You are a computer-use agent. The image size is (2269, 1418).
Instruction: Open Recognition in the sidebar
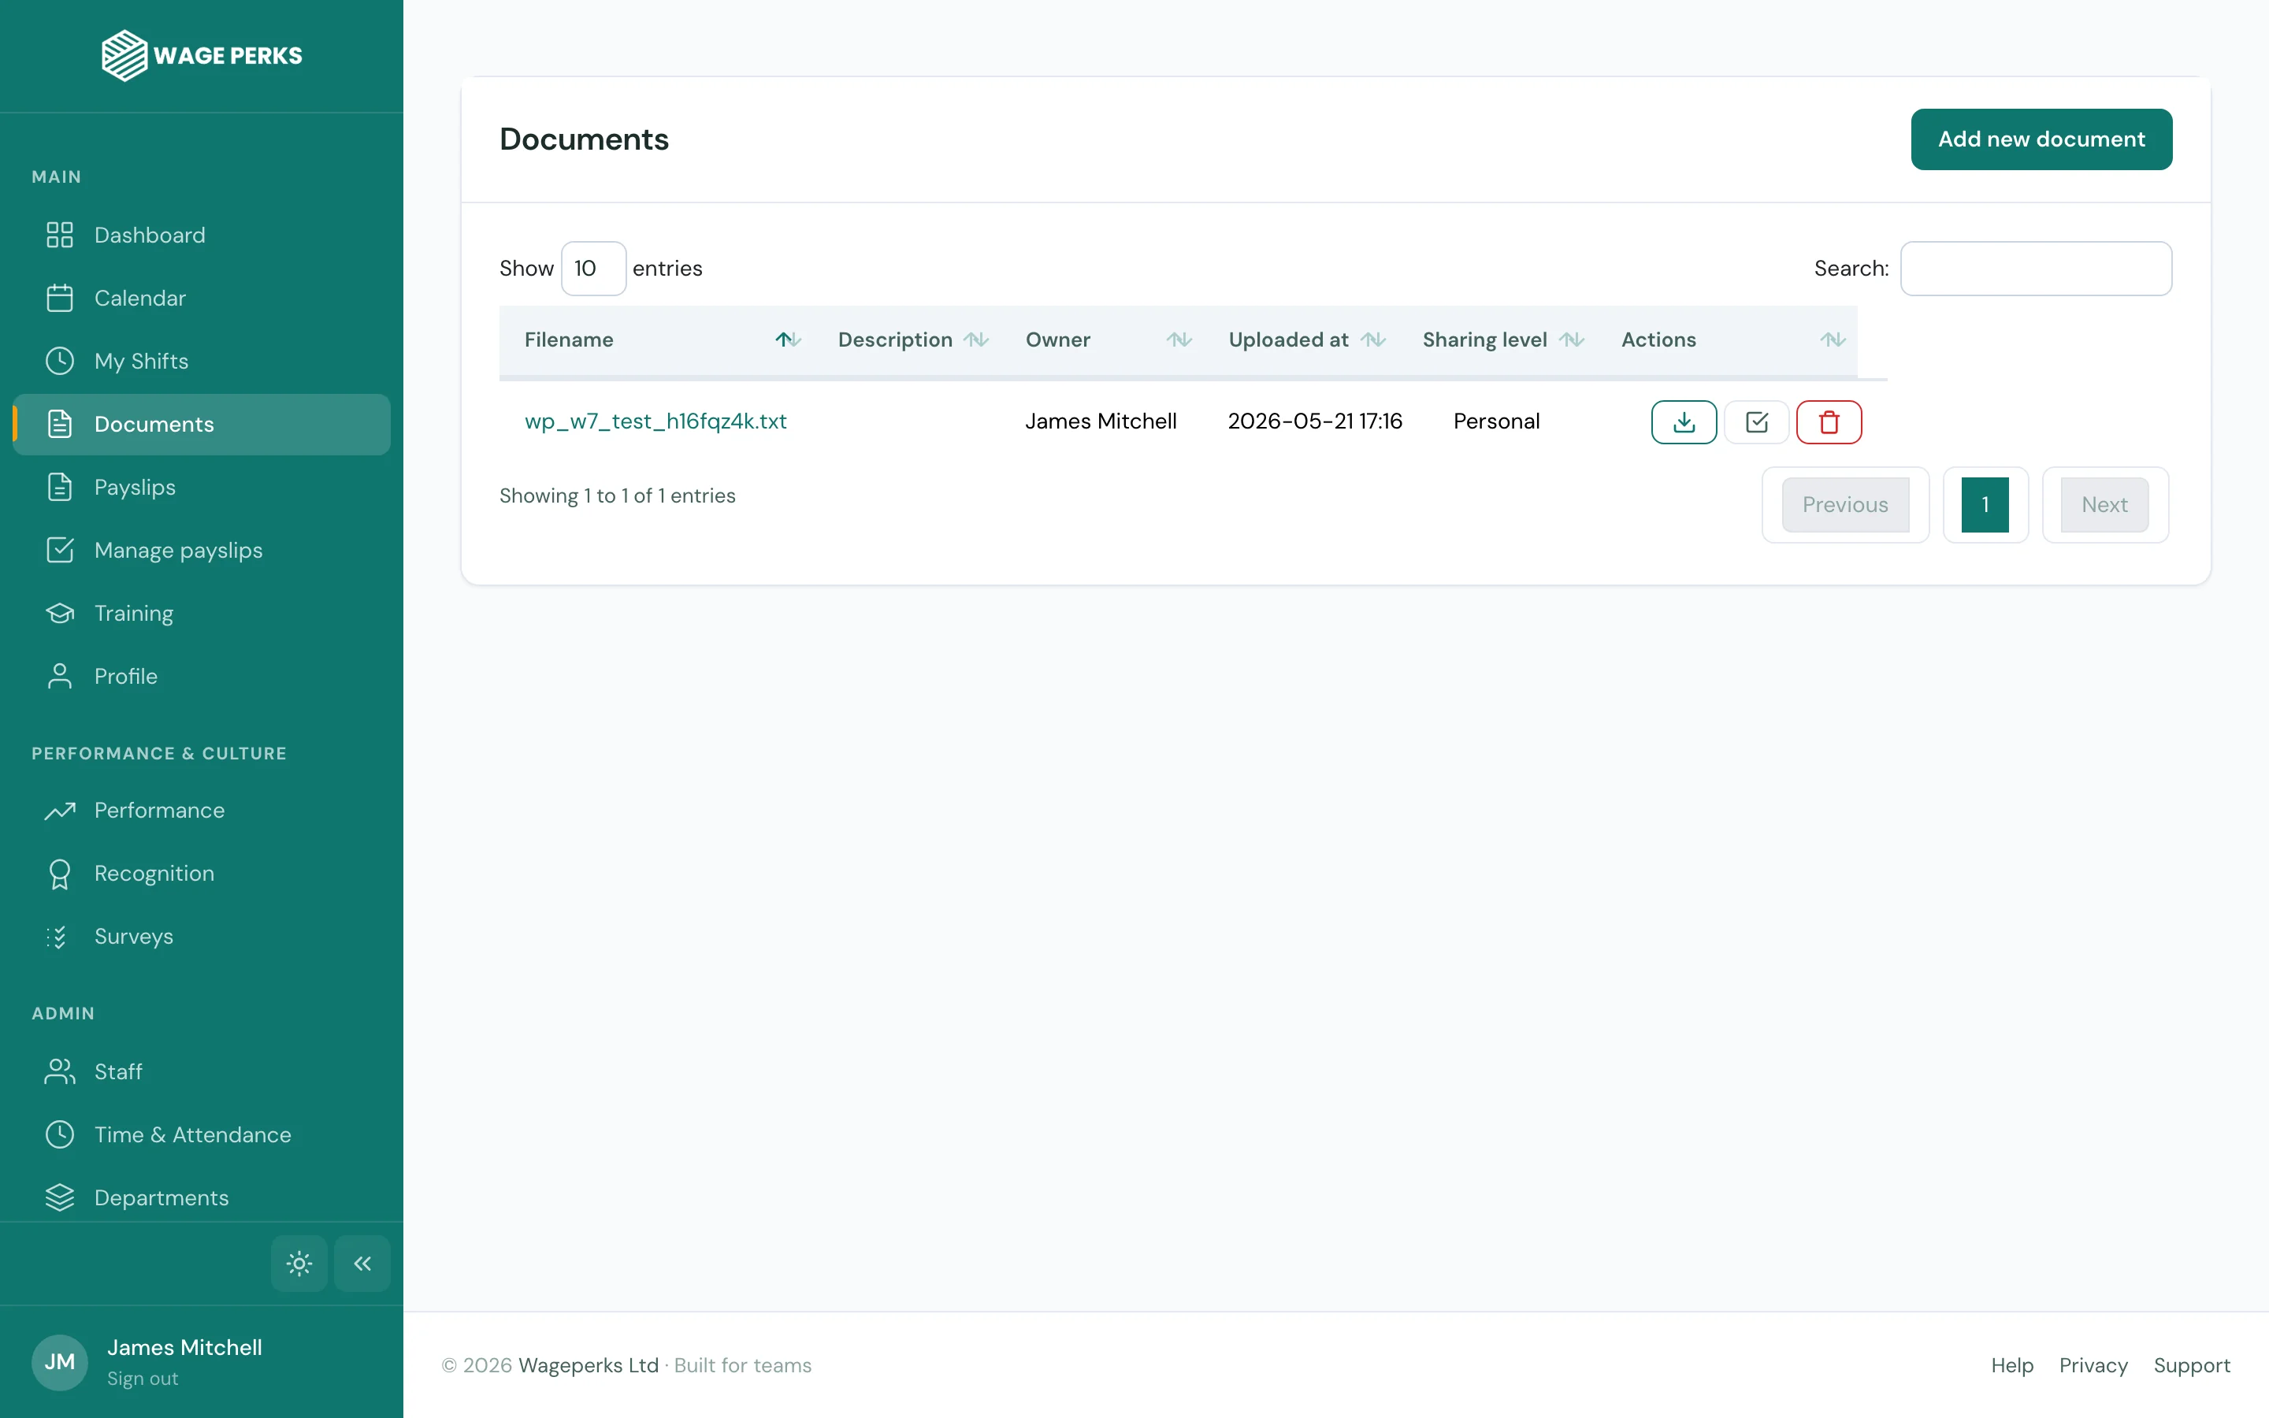(202, 873)
